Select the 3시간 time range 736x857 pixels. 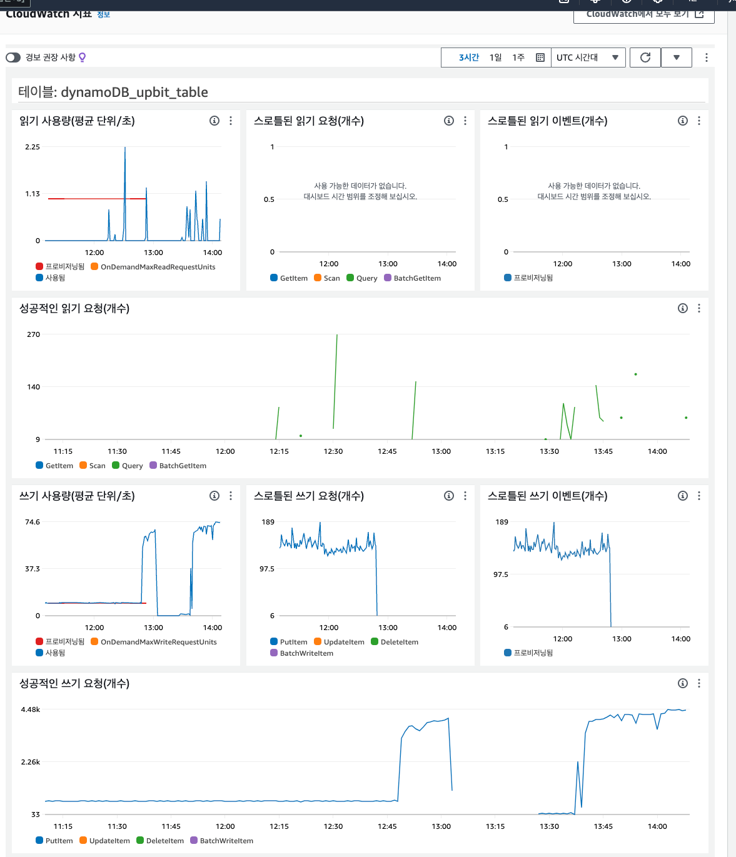point(469,58)
